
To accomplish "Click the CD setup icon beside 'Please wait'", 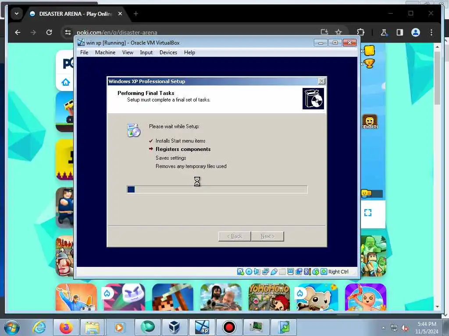I will click(x=133, y=130).
